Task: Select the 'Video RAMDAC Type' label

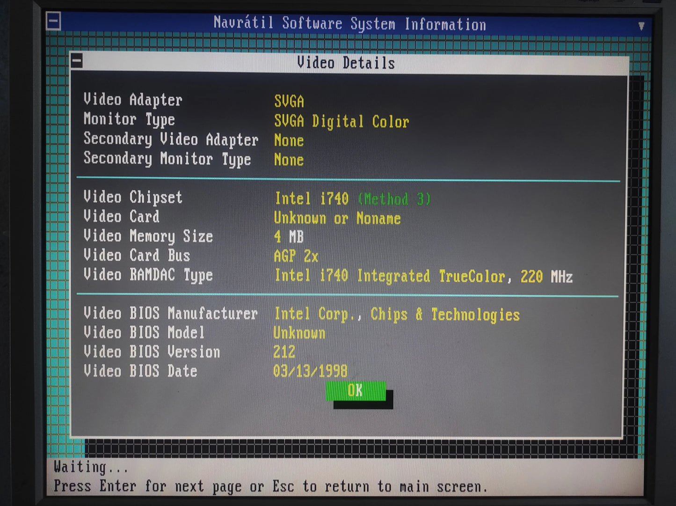Action: click(148, 275)
